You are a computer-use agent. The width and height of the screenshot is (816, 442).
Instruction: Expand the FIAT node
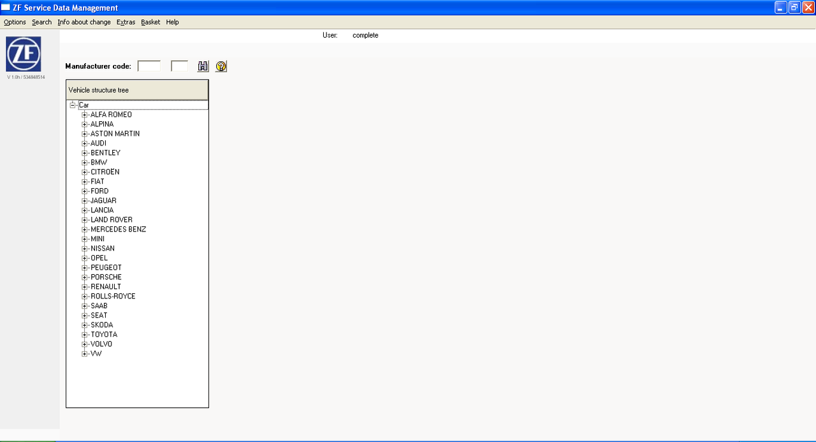(85, 182)
